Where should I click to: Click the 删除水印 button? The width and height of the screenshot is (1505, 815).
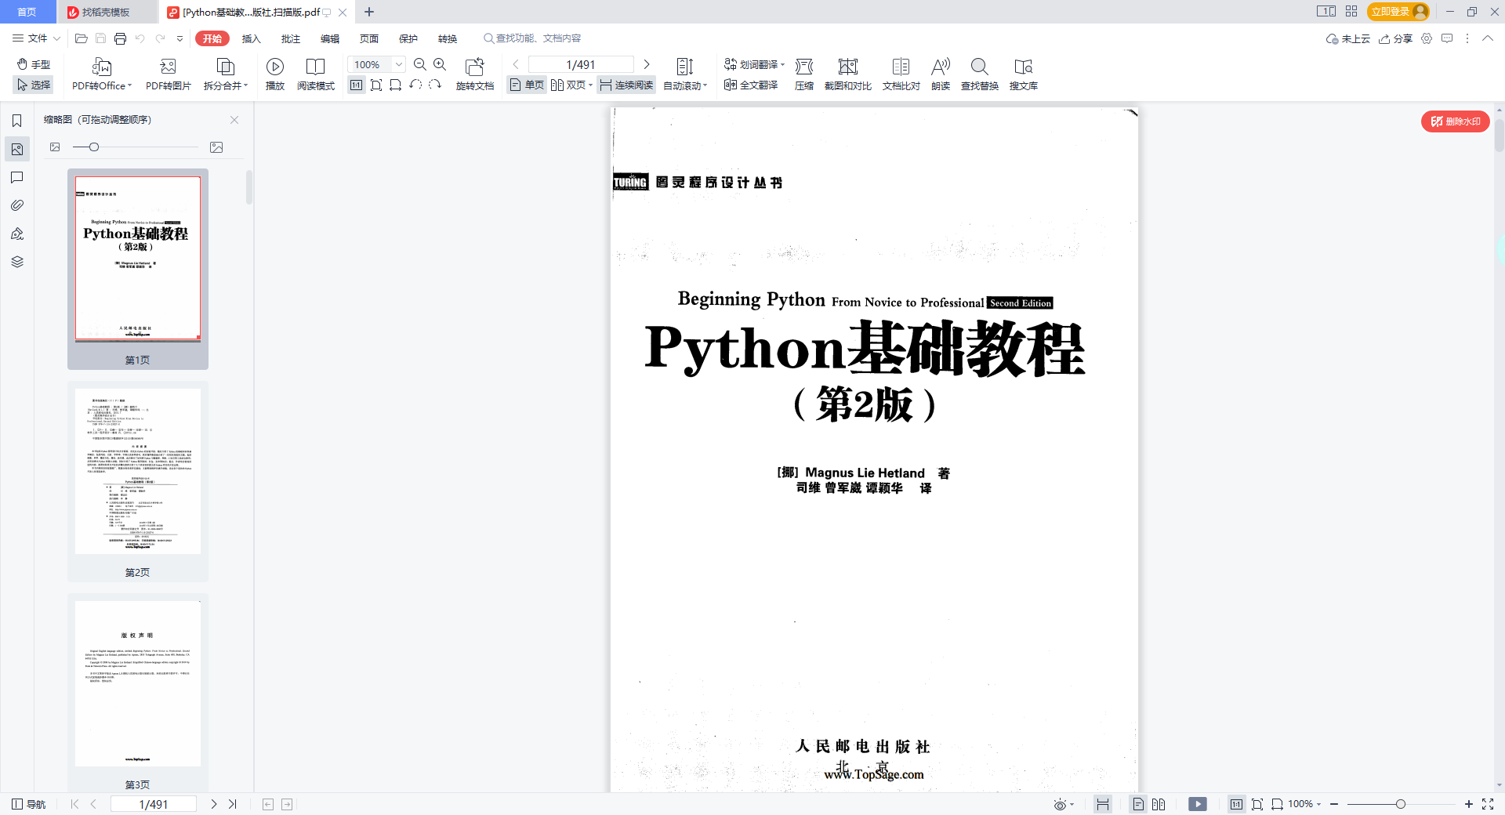1456,121
